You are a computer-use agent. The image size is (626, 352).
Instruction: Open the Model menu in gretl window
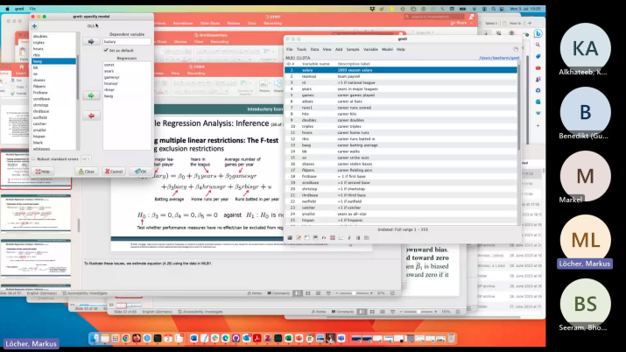click(x=386, y=49)
